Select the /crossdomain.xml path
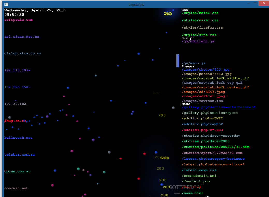 (199, 176)
